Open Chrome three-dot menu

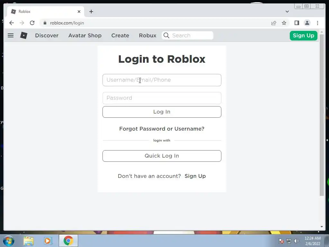pos(317,23)
